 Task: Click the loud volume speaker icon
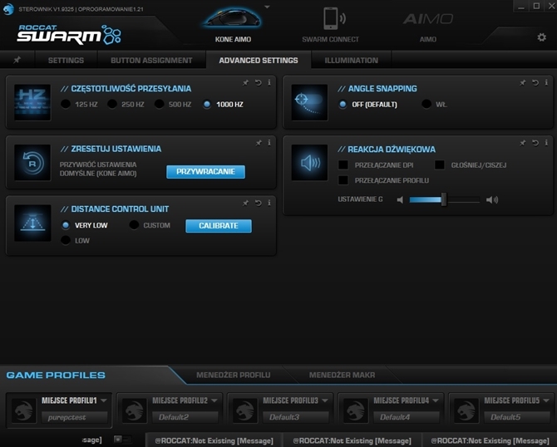492,200
